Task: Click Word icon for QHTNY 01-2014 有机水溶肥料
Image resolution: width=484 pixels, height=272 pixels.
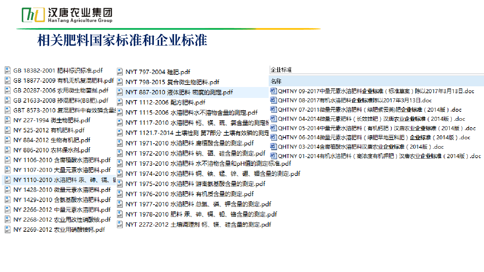Action: 273,156
